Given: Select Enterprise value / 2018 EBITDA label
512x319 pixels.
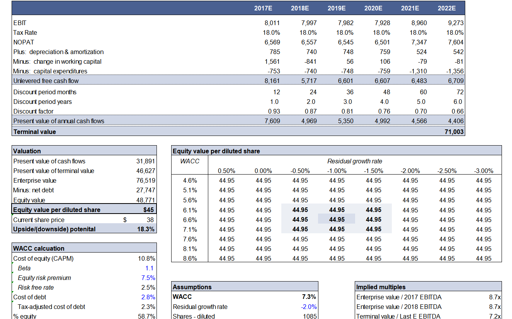Looking at the screenshot, I should (399, 307).
